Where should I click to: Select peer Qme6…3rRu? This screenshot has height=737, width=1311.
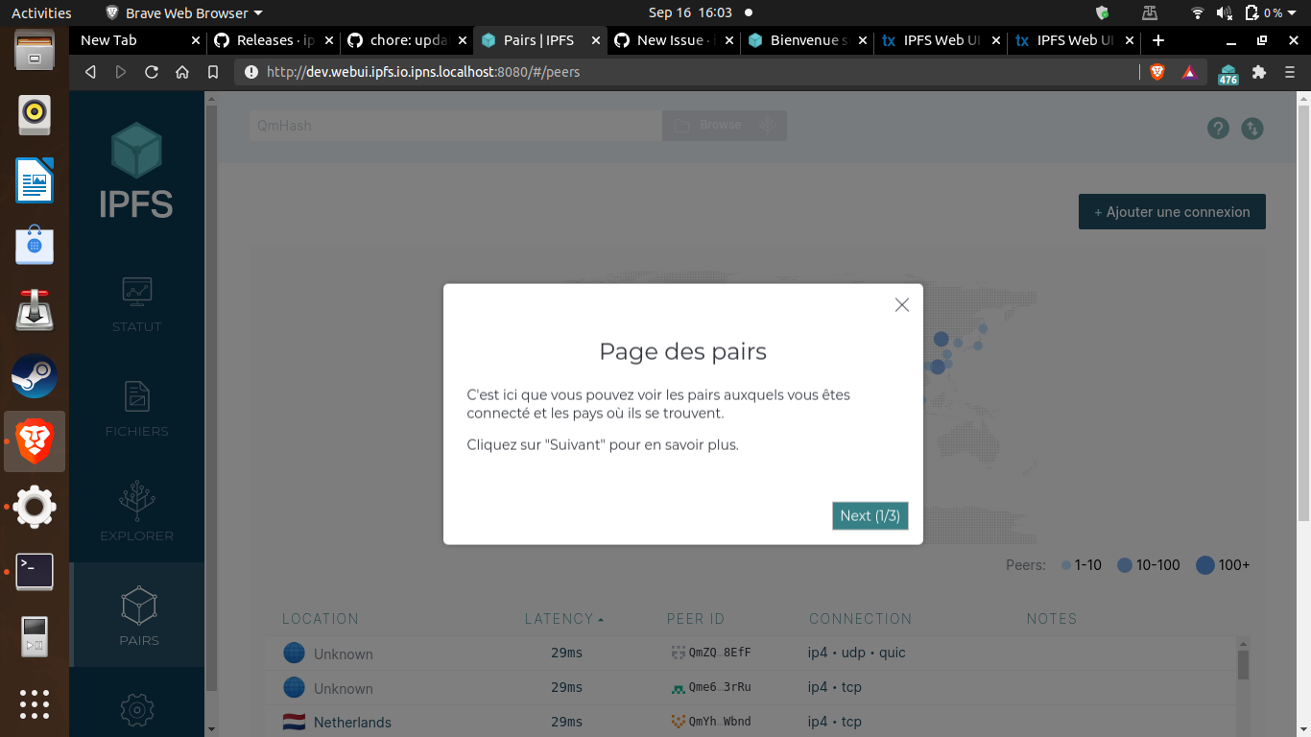click(x=711, y=688)
